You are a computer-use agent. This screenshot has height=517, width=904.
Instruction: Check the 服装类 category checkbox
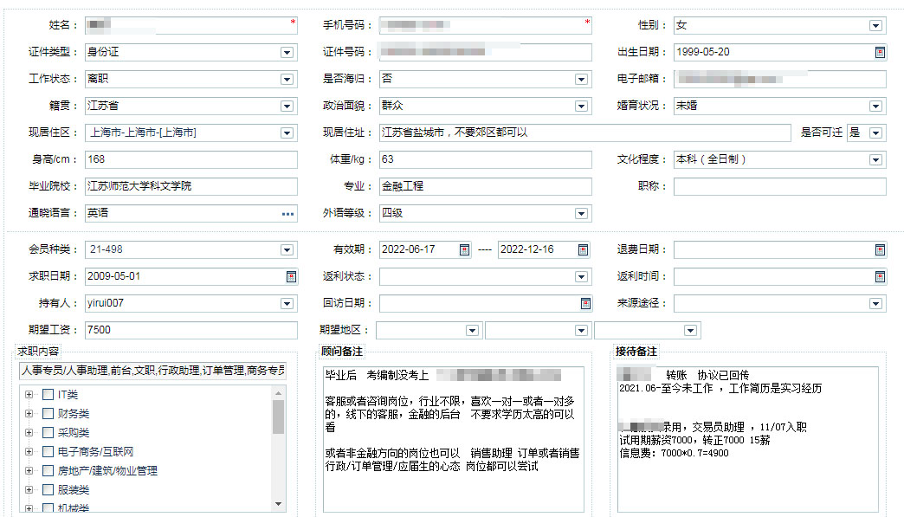[x=48, y=489]
